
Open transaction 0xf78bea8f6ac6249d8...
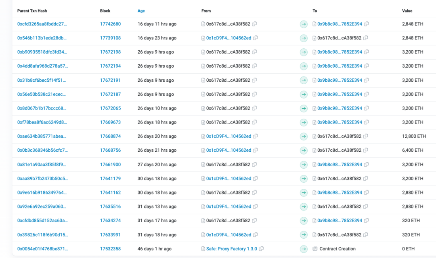click(42, 122)
